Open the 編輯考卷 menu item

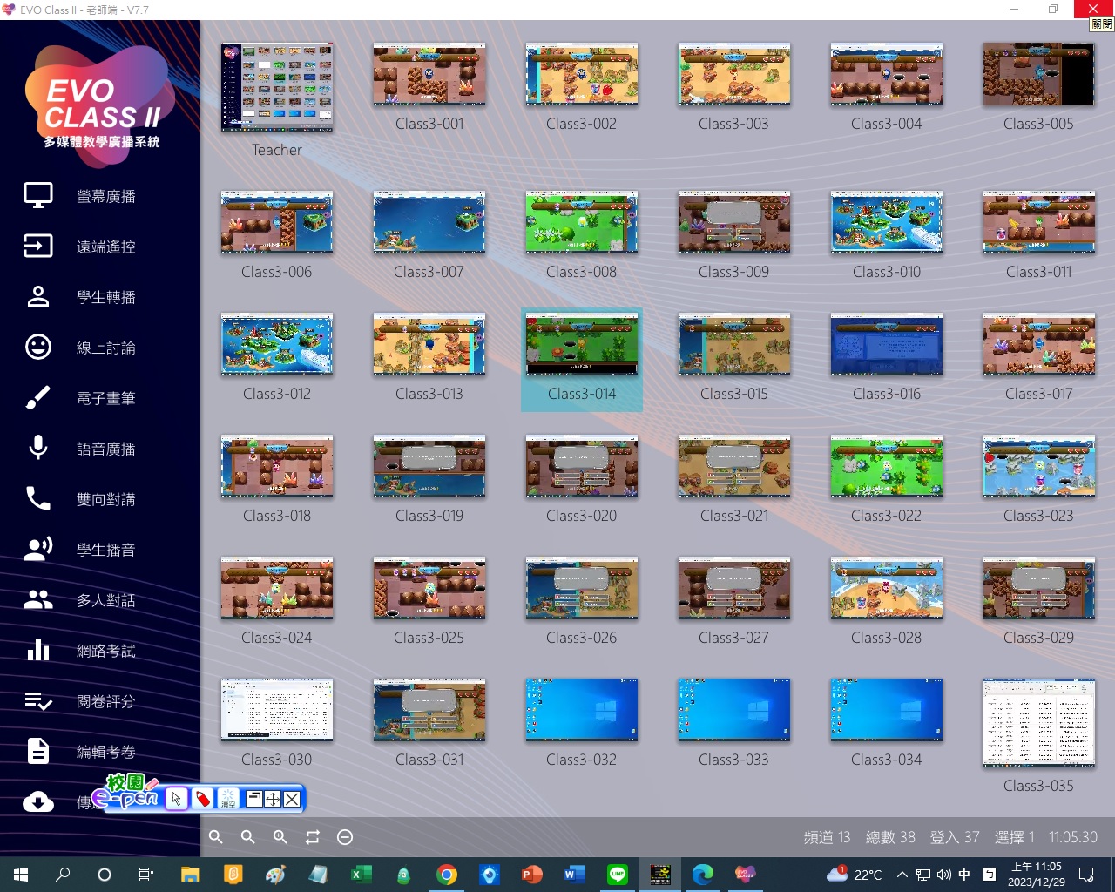tap(100, 752)
